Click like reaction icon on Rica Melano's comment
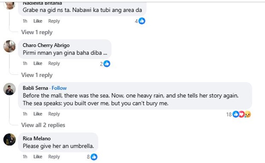 coord(94,157)
